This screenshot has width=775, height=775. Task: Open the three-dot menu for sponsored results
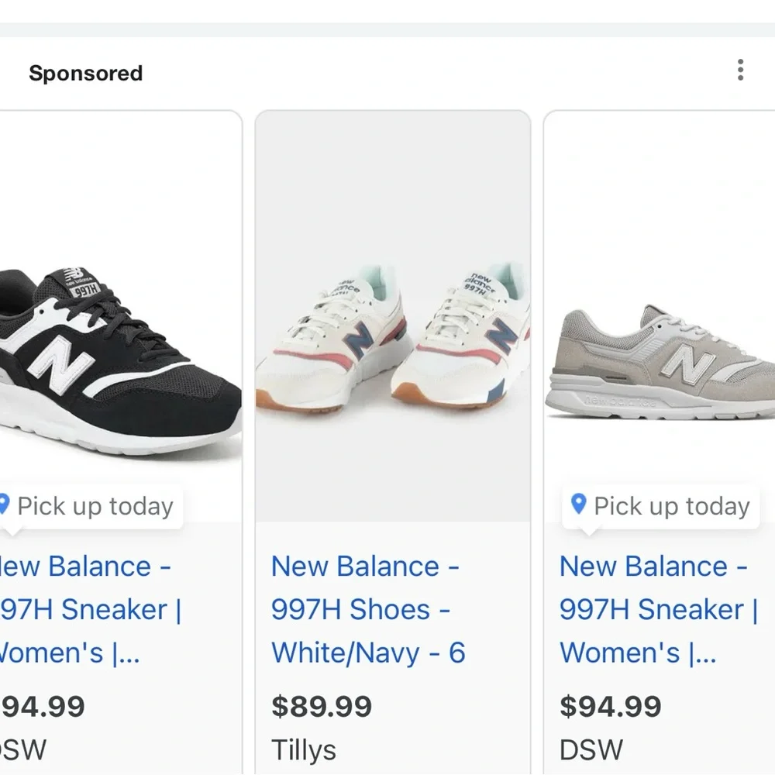pyautogui.click(x=740, y=70)
